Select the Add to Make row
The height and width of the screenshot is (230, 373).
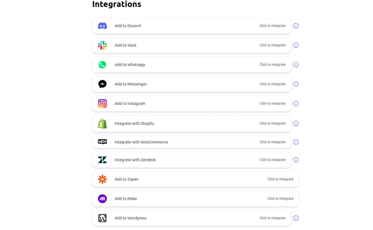(x=195, y=198)
